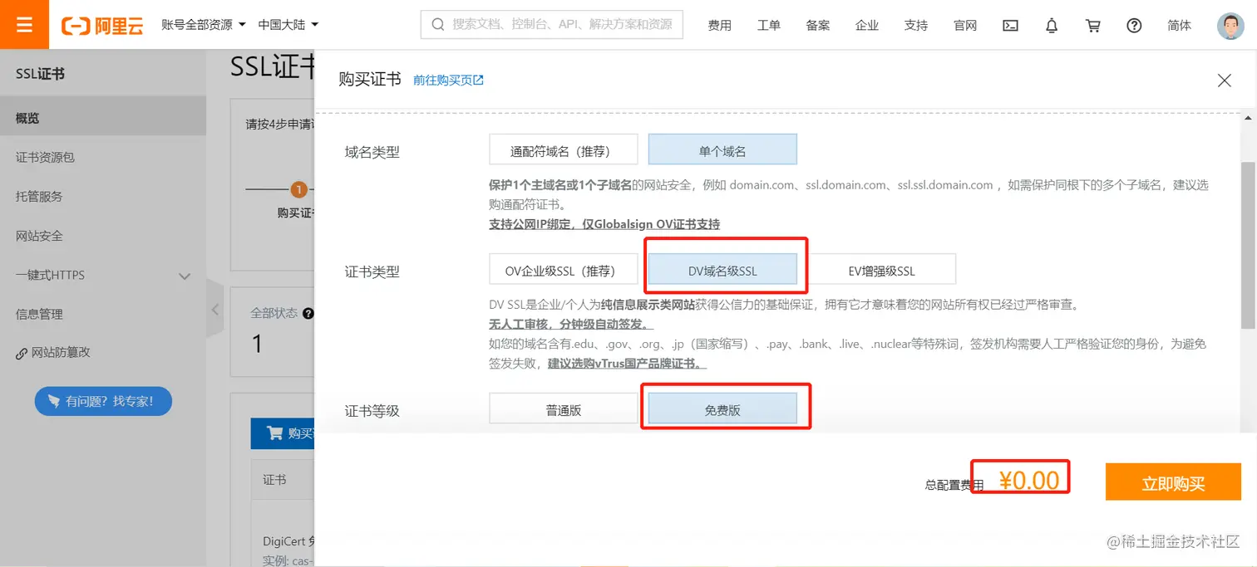Click the 全部状态 help icon
1257x567 pixels.
coord(308,314)
